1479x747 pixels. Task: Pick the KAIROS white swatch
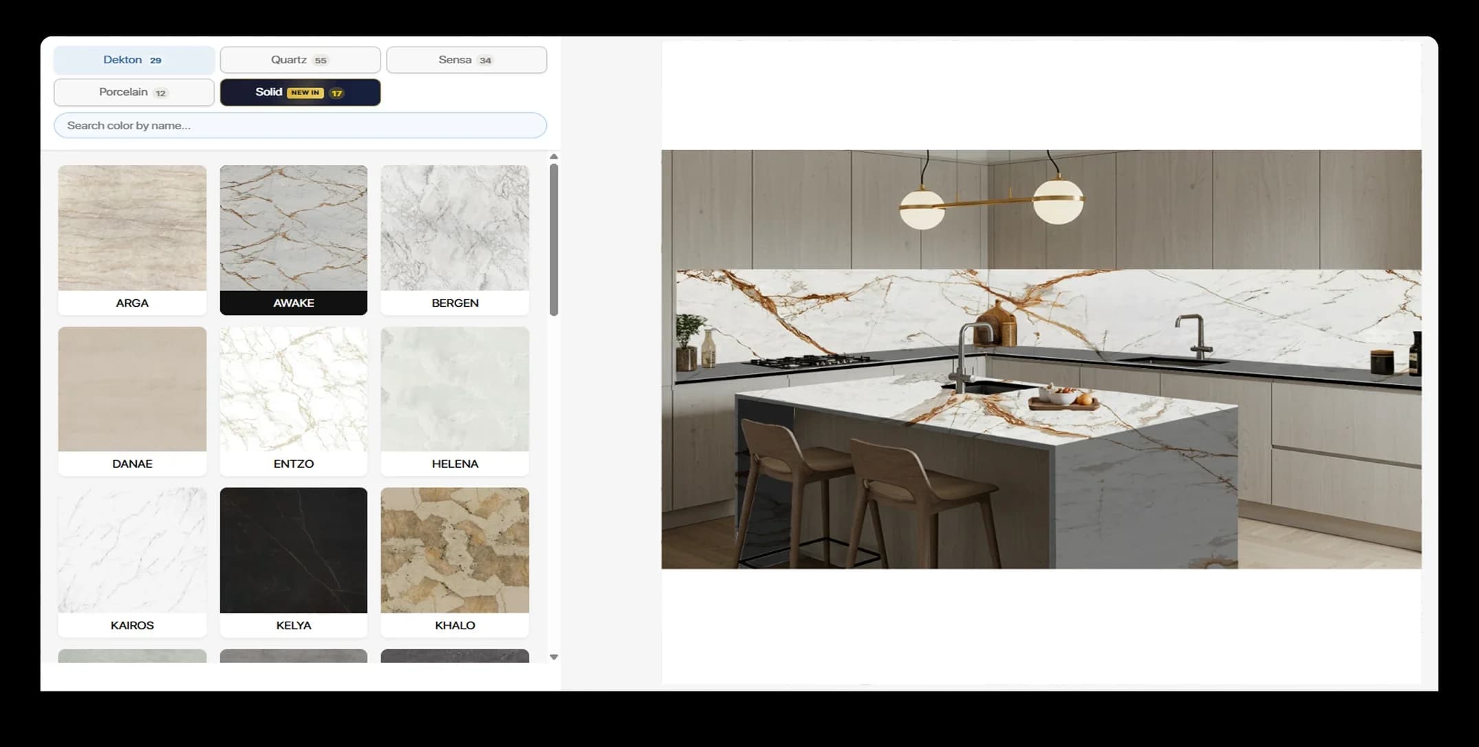pos(132,562)
